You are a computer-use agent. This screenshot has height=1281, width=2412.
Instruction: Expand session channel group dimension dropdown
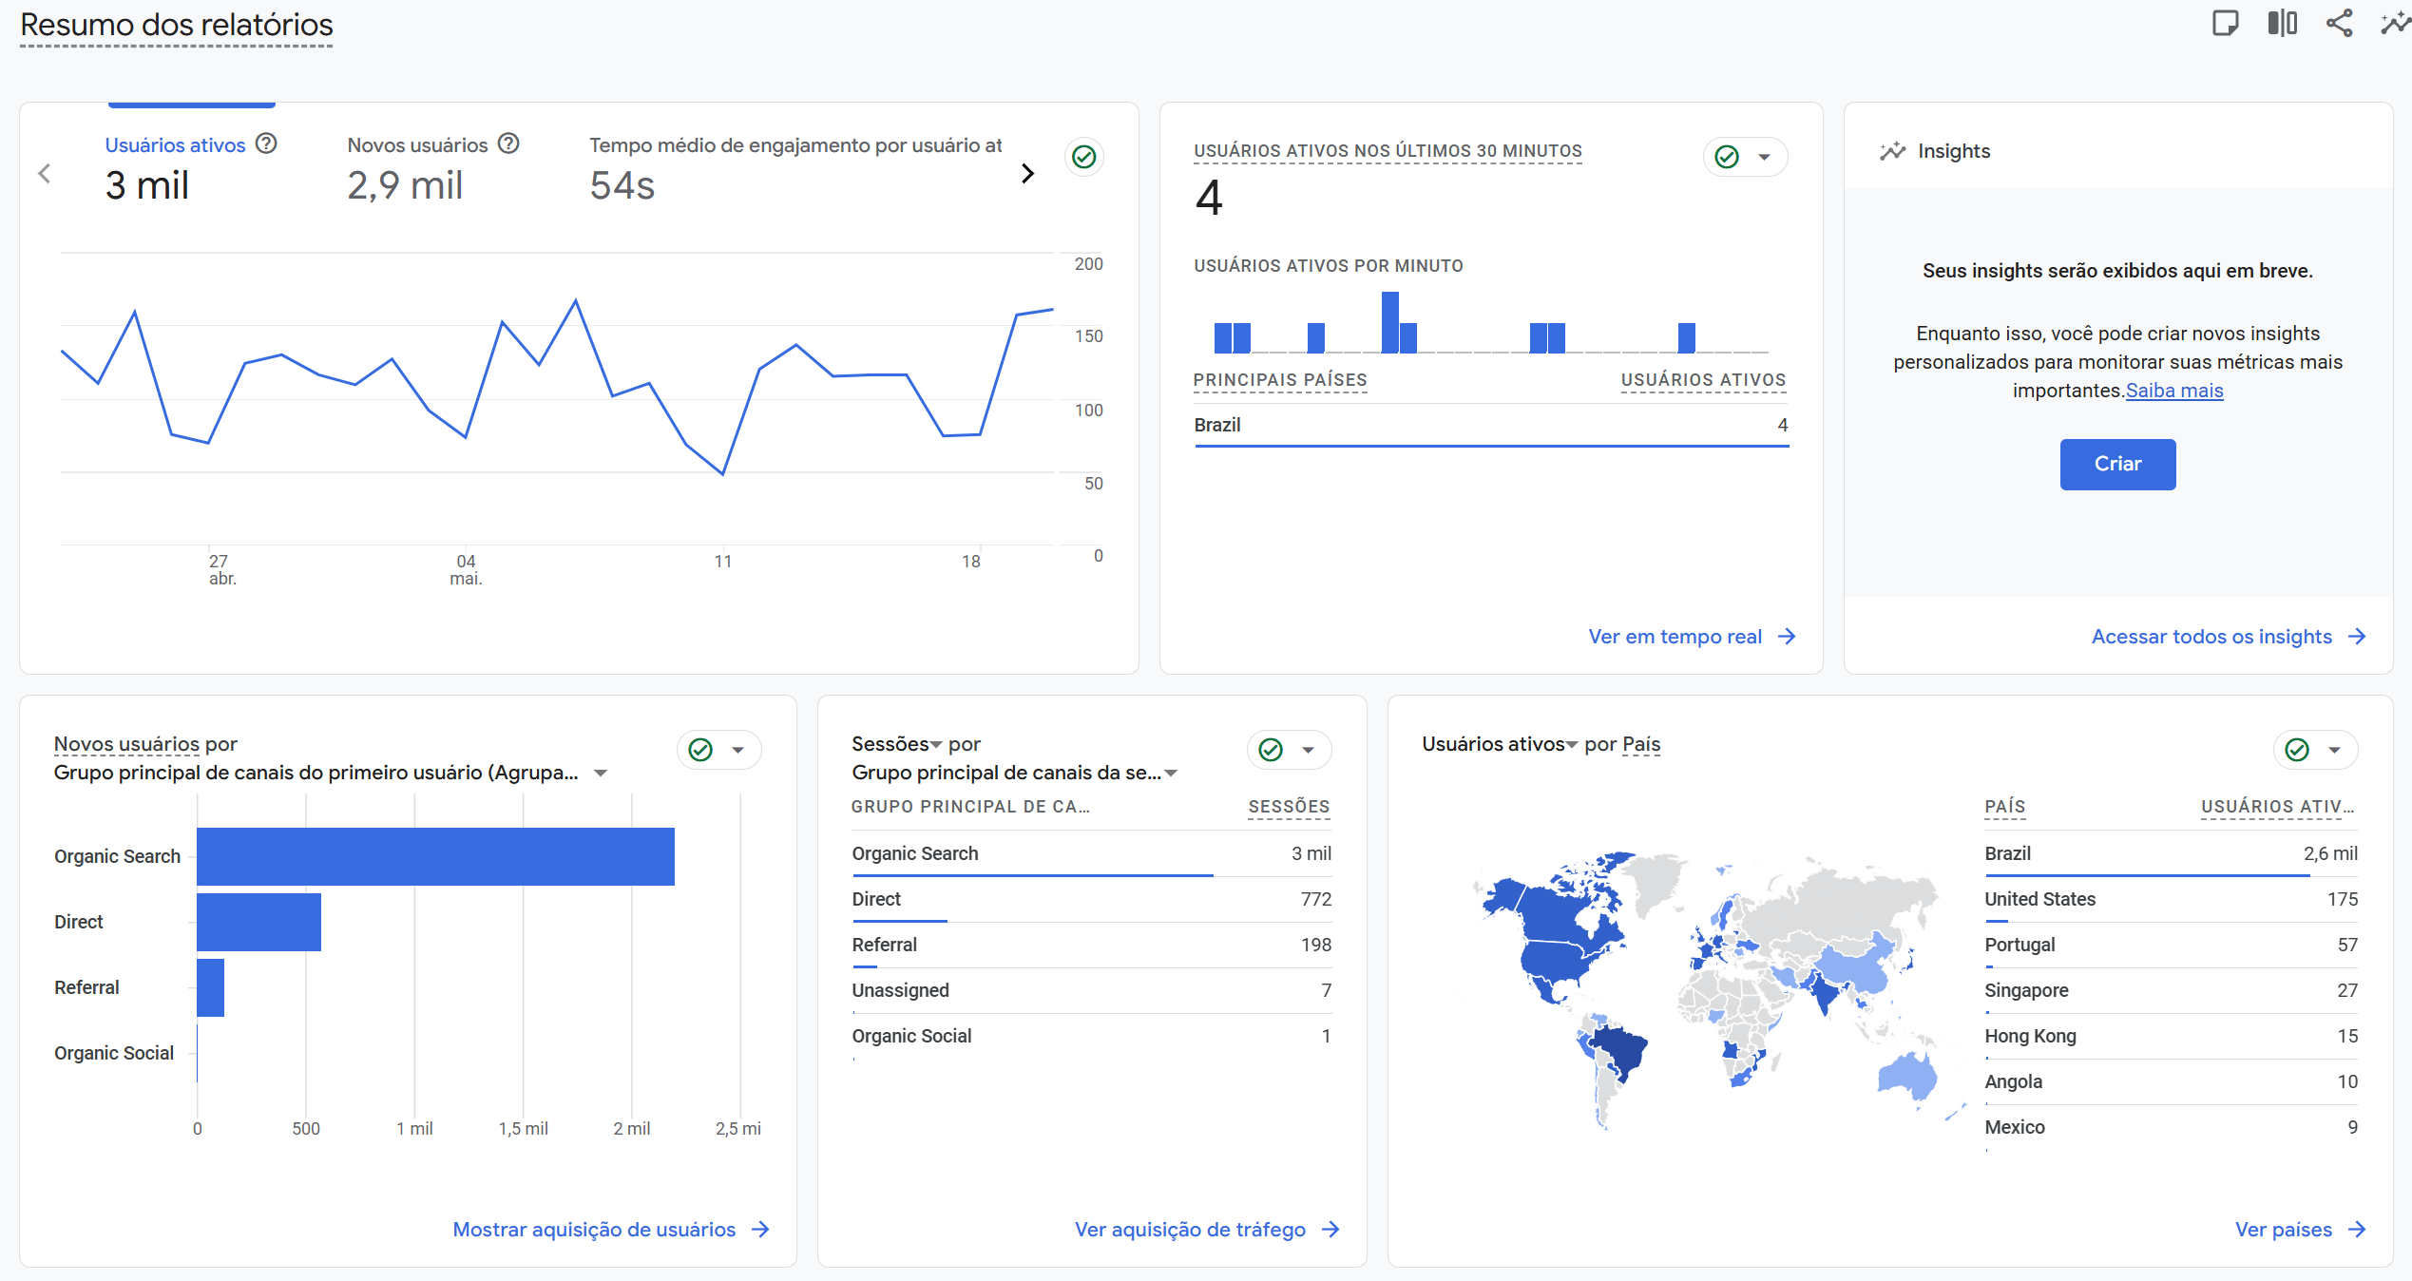[1172, 773]
